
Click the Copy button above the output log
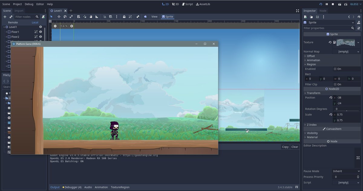coord(285,147)
